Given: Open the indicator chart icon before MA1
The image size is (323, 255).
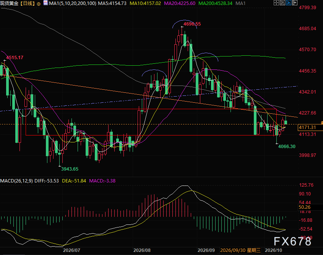Looking at the screenshot, I should point(45,3).
